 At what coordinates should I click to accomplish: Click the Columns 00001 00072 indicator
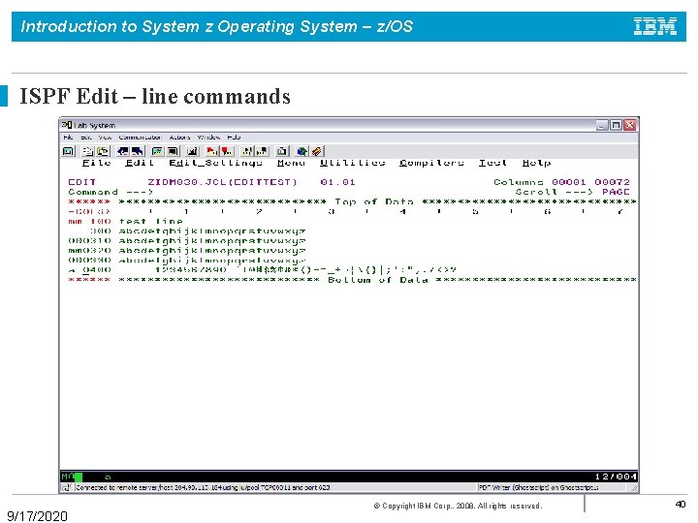[561, 182]
